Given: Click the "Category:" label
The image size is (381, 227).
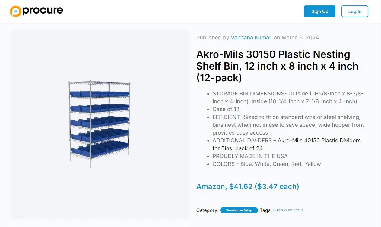Looking at the screenshot, I should (207, 210).
